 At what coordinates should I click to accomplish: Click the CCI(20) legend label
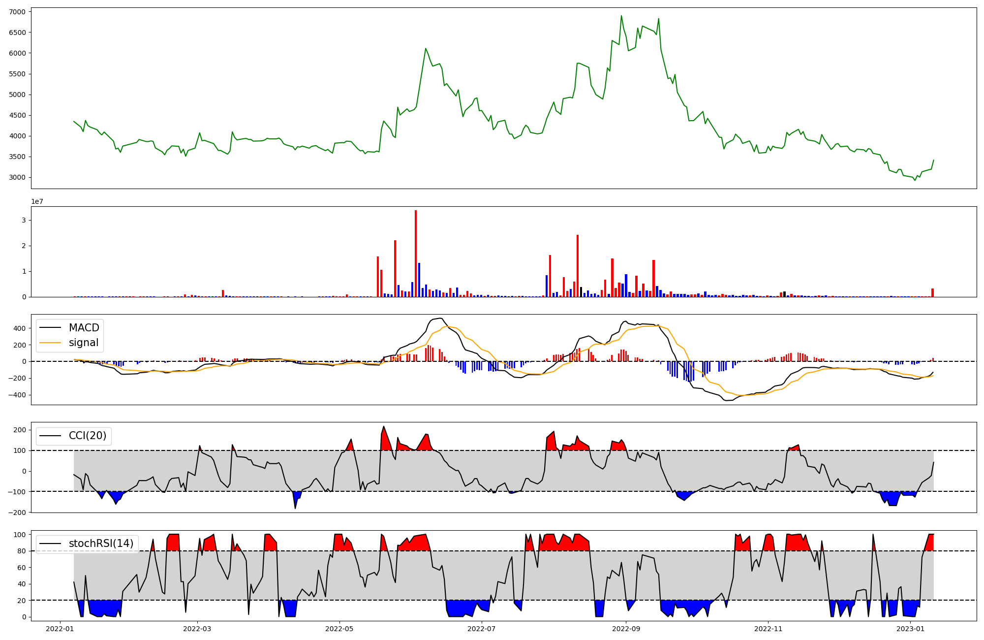tap(88, 436)
